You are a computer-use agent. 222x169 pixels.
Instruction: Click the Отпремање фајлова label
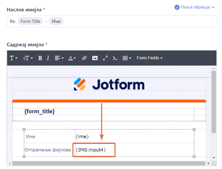click(x=48, y=150)
